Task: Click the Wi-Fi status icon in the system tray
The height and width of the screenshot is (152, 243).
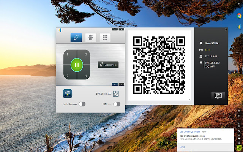Action: click(x=239, y=138)
